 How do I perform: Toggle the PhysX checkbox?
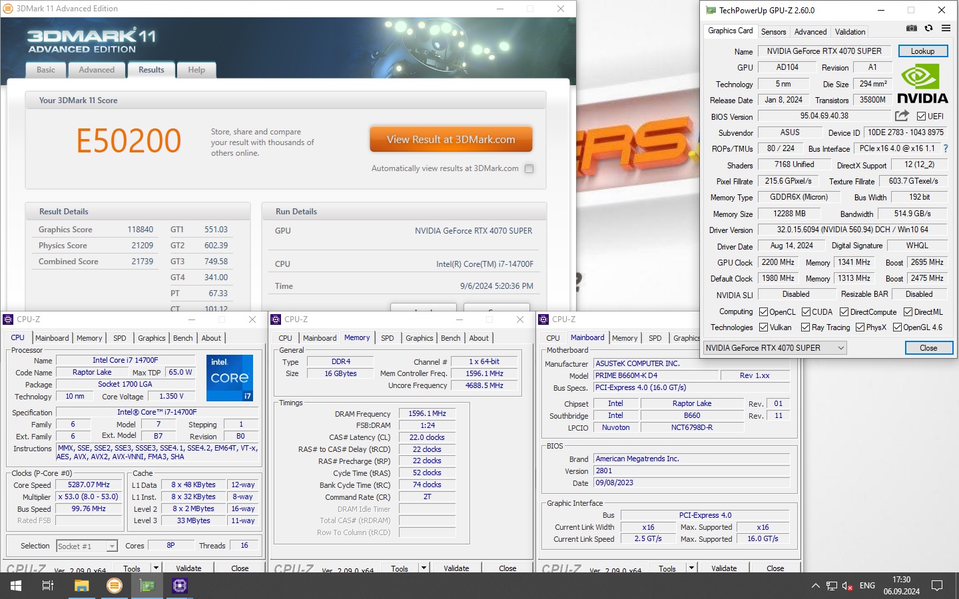(x=860, y=327)
